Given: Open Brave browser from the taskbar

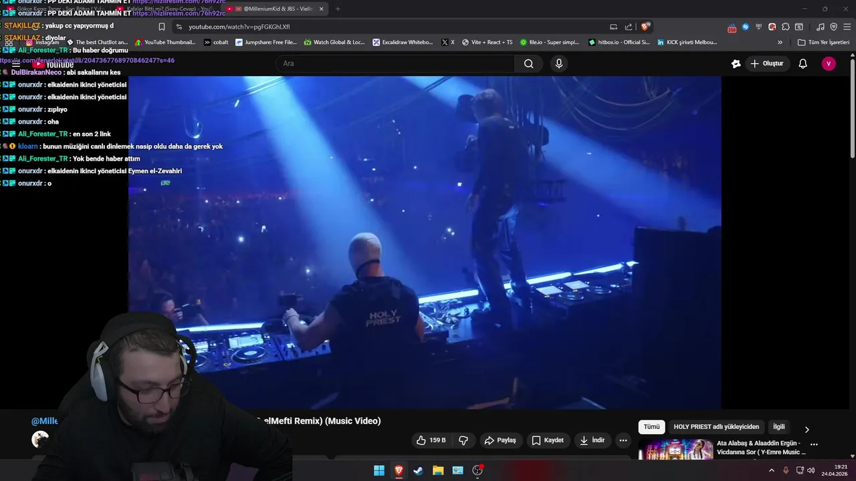Looking at the screenshot, I should click(x=399, y=470).
